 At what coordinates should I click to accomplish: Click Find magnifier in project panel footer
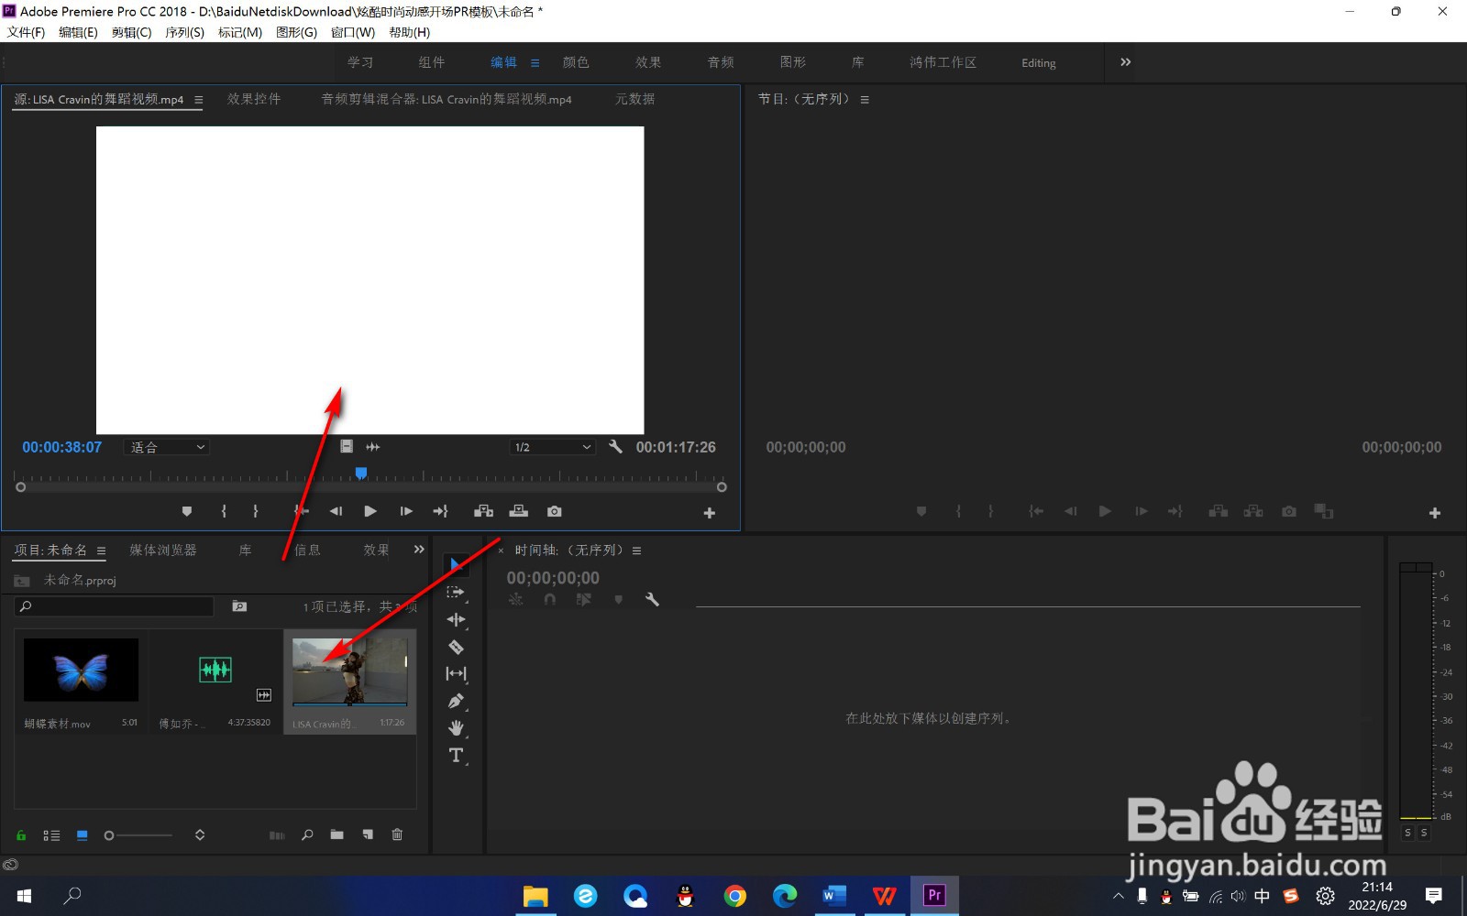pos(307,835)
